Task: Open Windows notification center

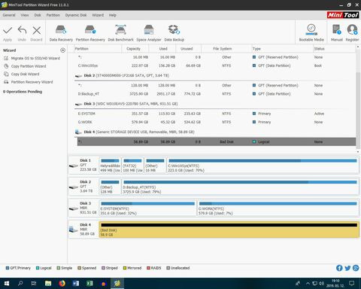Action: (352, 284)
